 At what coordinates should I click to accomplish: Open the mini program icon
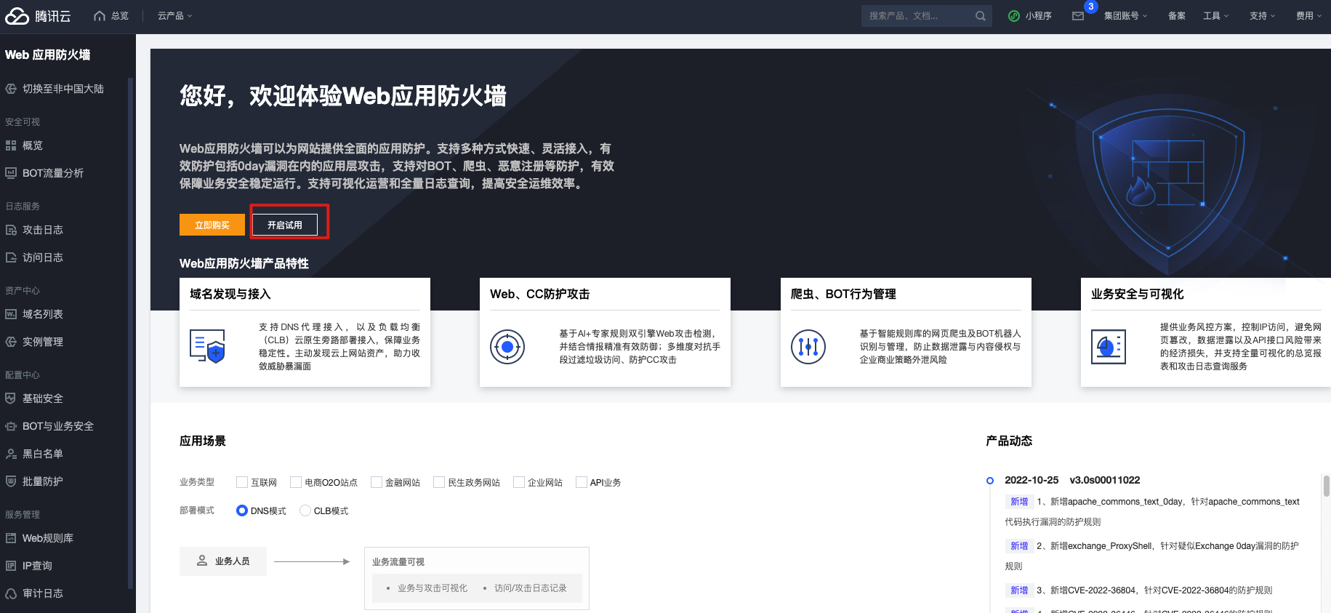(1014, 16)
